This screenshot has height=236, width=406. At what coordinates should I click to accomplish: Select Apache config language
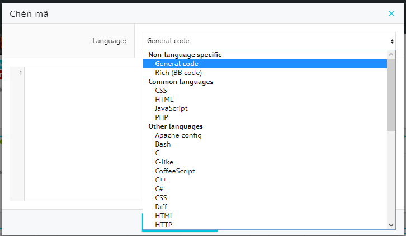178,135
